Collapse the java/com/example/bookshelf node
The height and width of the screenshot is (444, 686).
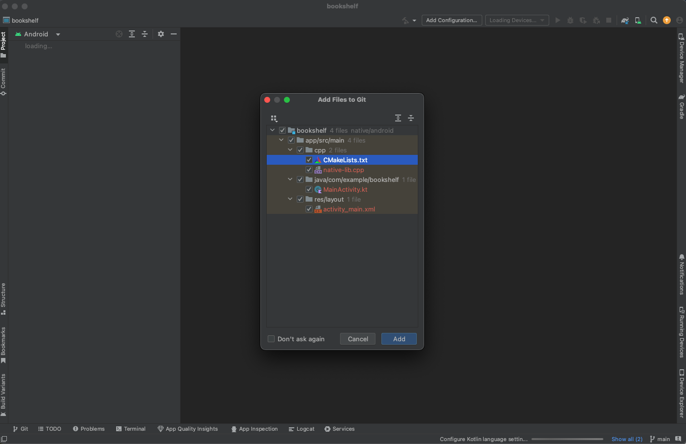pyautogui.click(x=290, y=179)
